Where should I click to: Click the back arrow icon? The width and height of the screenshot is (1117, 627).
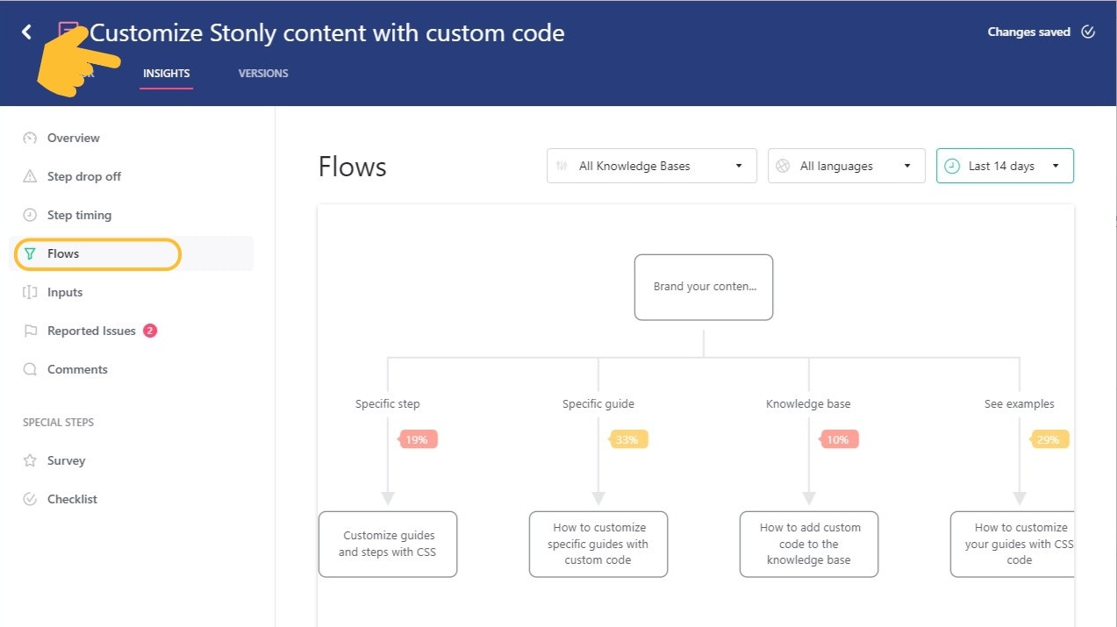pyautogui.click(x=26, y=32)
